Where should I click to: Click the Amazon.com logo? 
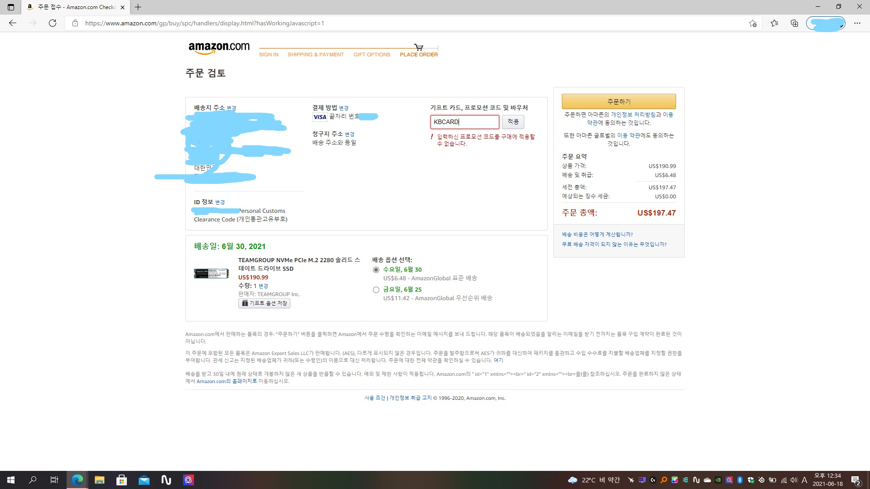219,48
